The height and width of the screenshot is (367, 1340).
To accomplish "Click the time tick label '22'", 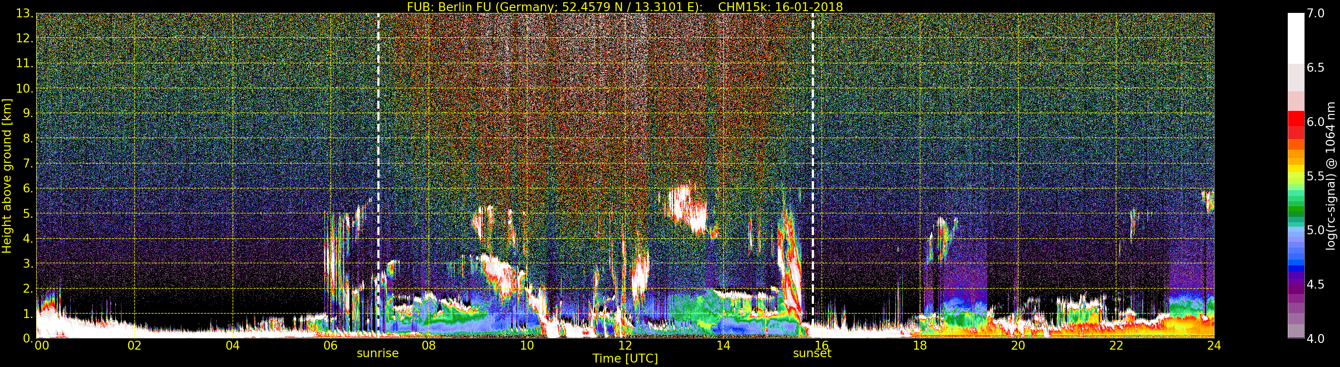I will (x=1116, y=346).
